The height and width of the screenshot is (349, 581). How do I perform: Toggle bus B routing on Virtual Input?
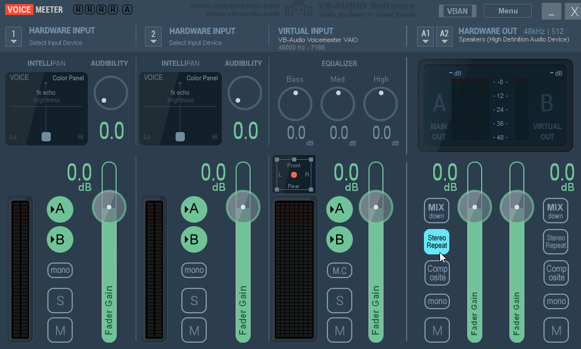tap(340, 239)
